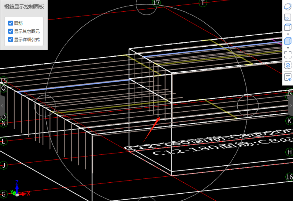Select axis grid label K
This screenshot has width=293, height=201.
[289, 121]
